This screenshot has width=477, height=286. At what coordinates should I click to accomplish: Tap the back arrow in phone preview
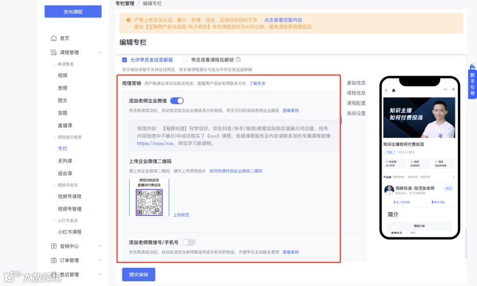386,90
